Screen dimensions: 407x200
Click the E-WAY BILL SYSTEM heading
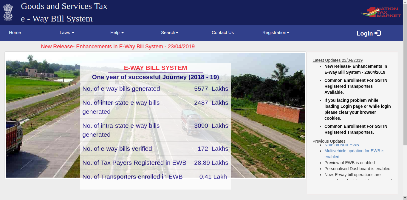click(156, 68)
